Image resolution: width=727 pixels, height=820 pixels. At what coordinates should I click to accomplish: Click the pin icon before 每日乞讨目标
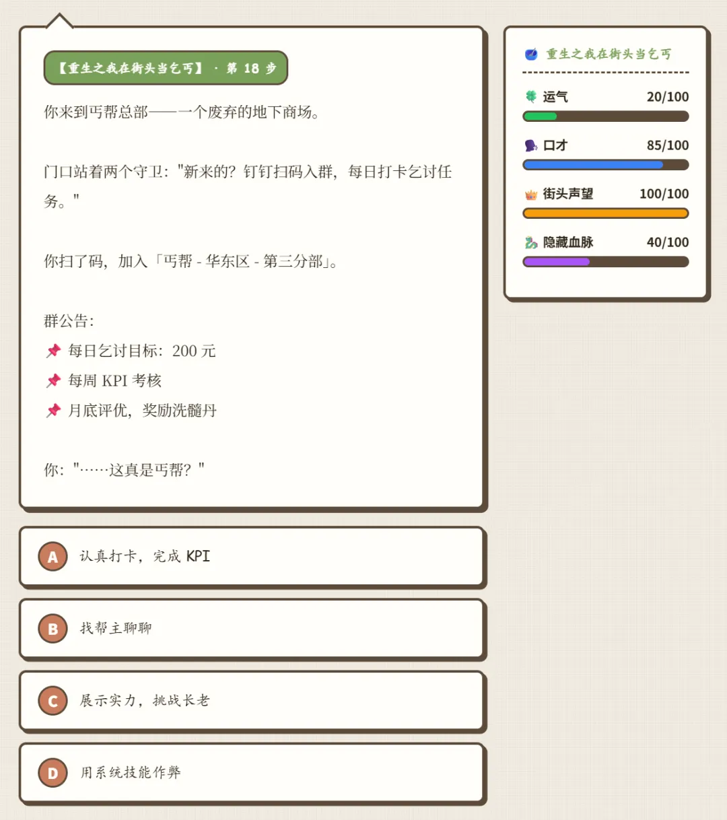[x=54, y=351]
